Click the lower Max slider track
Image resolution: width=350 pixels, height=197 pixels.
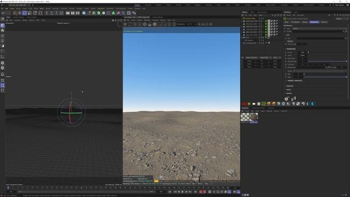point(325,77)
